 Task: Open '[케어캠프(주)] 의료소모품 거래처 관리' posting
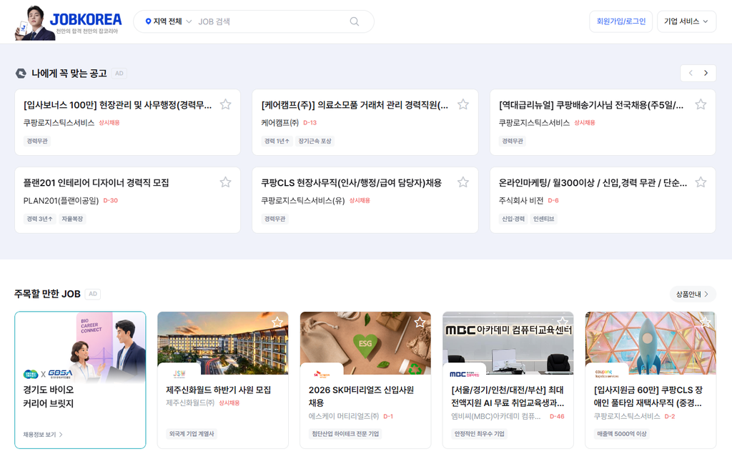click(x=355, y=105)
